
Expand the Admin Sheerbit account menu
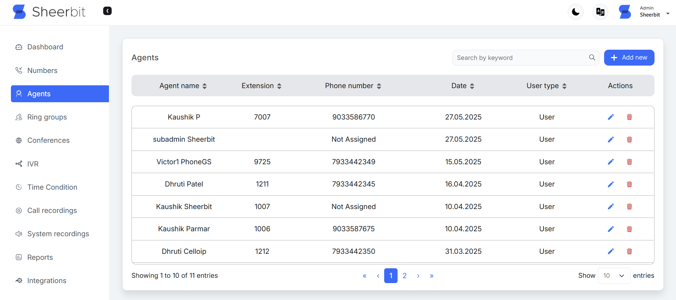(x=667, y=14)
